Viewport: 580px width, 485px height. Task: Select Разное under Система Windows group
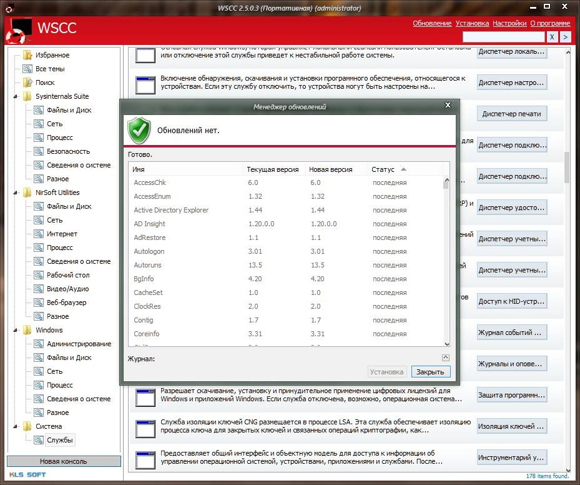pos(57,412)
